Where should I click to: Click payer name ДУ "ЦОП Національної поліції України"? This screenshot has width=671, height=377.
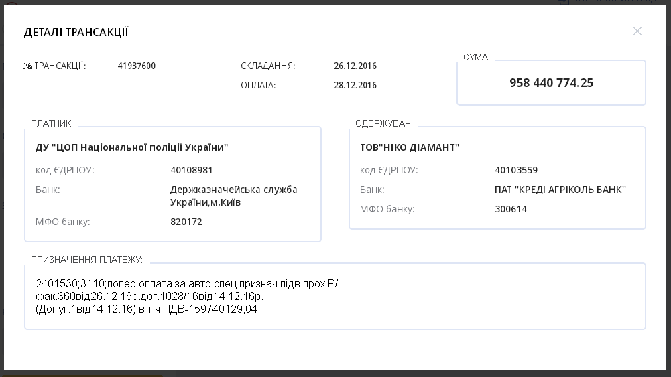click(x=131, y=147)
